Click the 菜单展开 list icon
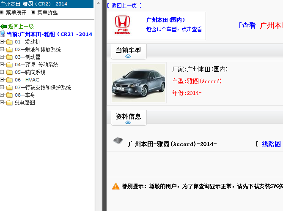 pyautogui.click(x=2, y=12)
